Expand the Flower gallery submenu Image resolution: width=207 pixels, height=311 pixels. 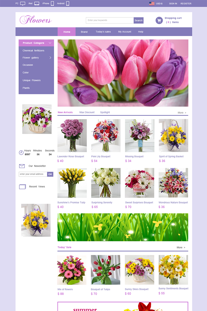pyautogui.click(x=50, y=58)
